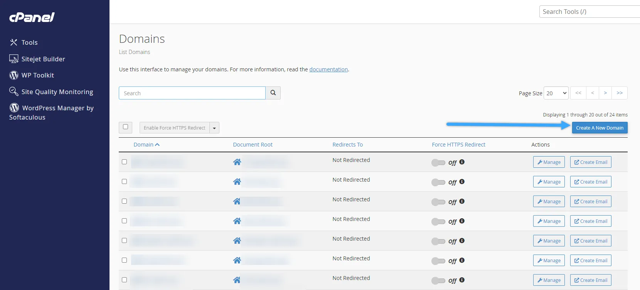Focus the domain Search field

[192, 93]
